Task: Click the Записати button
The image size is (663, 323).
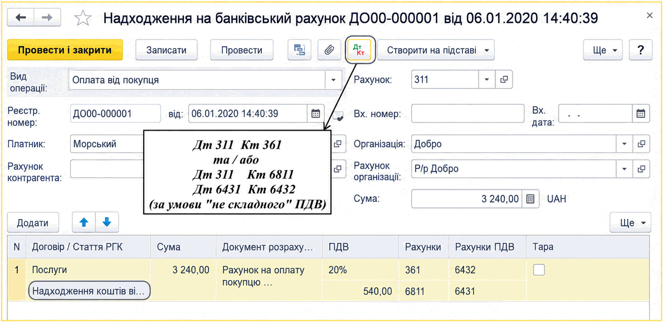Action: point(167,50)
